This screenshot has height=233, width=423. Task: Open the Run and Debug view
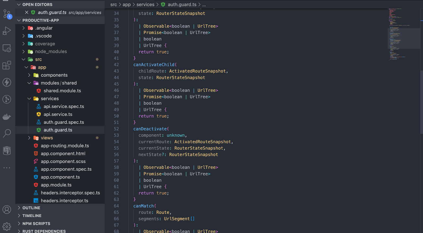click(x=7, y=31)
